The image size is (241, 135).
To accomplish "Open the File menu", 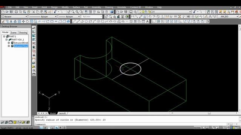I will tap(10, 7).
